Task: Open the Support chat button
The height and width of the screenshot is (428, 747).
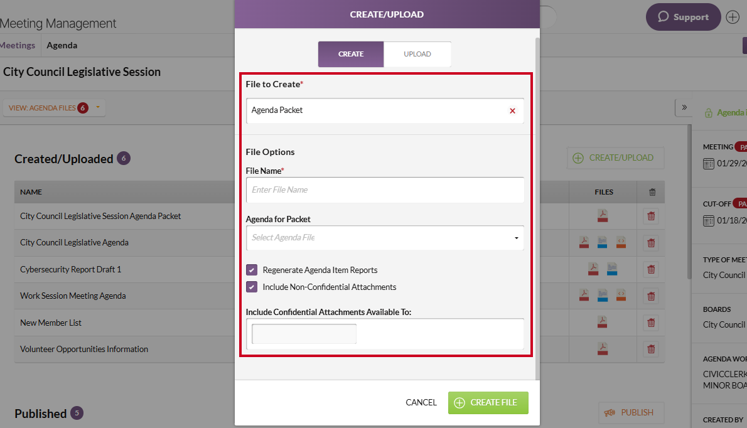Action: tap(683, 17)
